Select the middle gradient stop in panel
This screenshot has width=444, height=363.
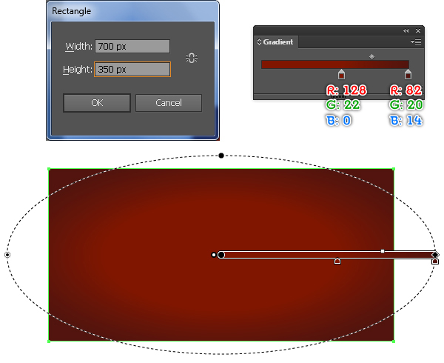pyautogui.click(x=341, y=74)
